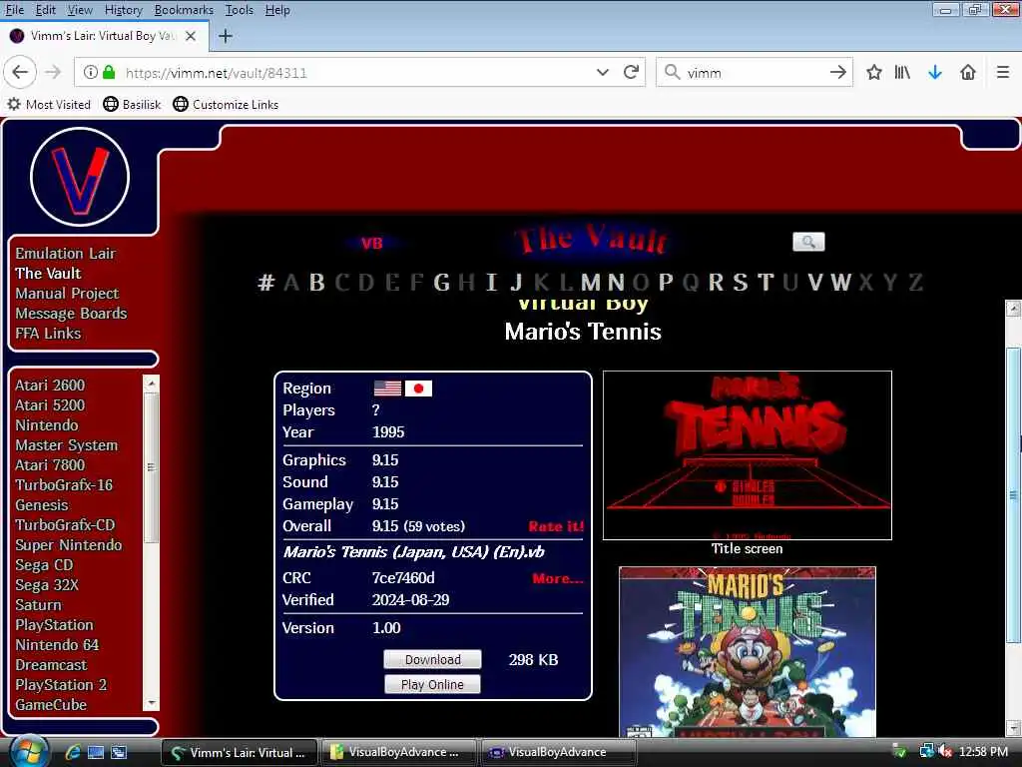Click the system list scroll down arrow
Viewport: 1022px width, 767px height.
[152, 704]
